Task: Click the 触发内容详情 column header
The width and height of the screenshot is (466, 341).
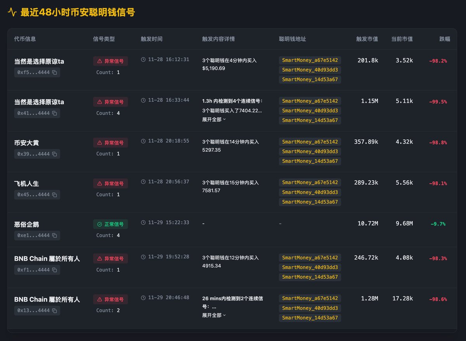Action: click(218, 39)
